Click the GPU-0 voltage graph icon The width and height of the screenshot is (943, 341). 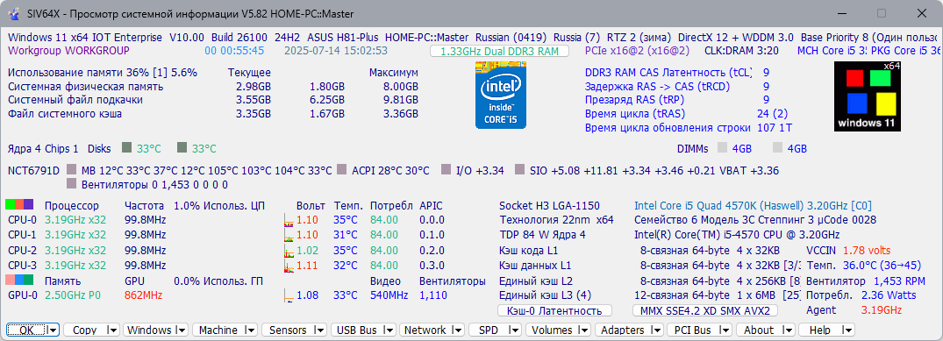click(289, 295)
